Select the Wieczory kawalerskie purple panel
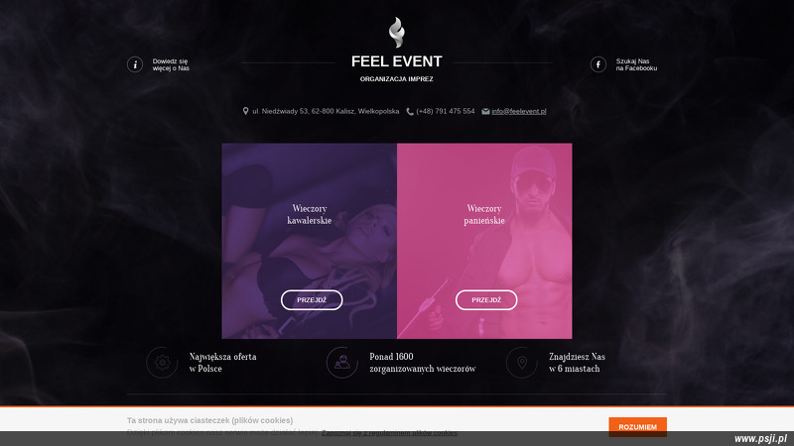 click(x=310, y=241)
